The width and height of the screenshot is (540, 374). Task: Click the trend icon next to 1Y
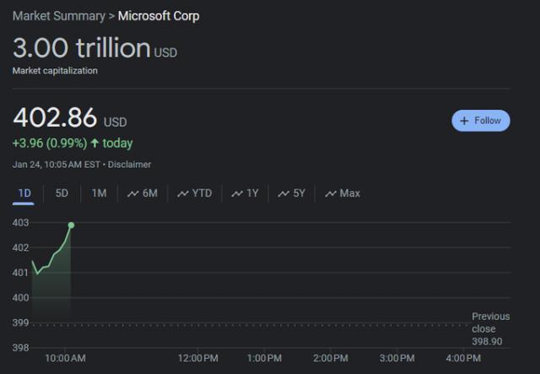237,193
